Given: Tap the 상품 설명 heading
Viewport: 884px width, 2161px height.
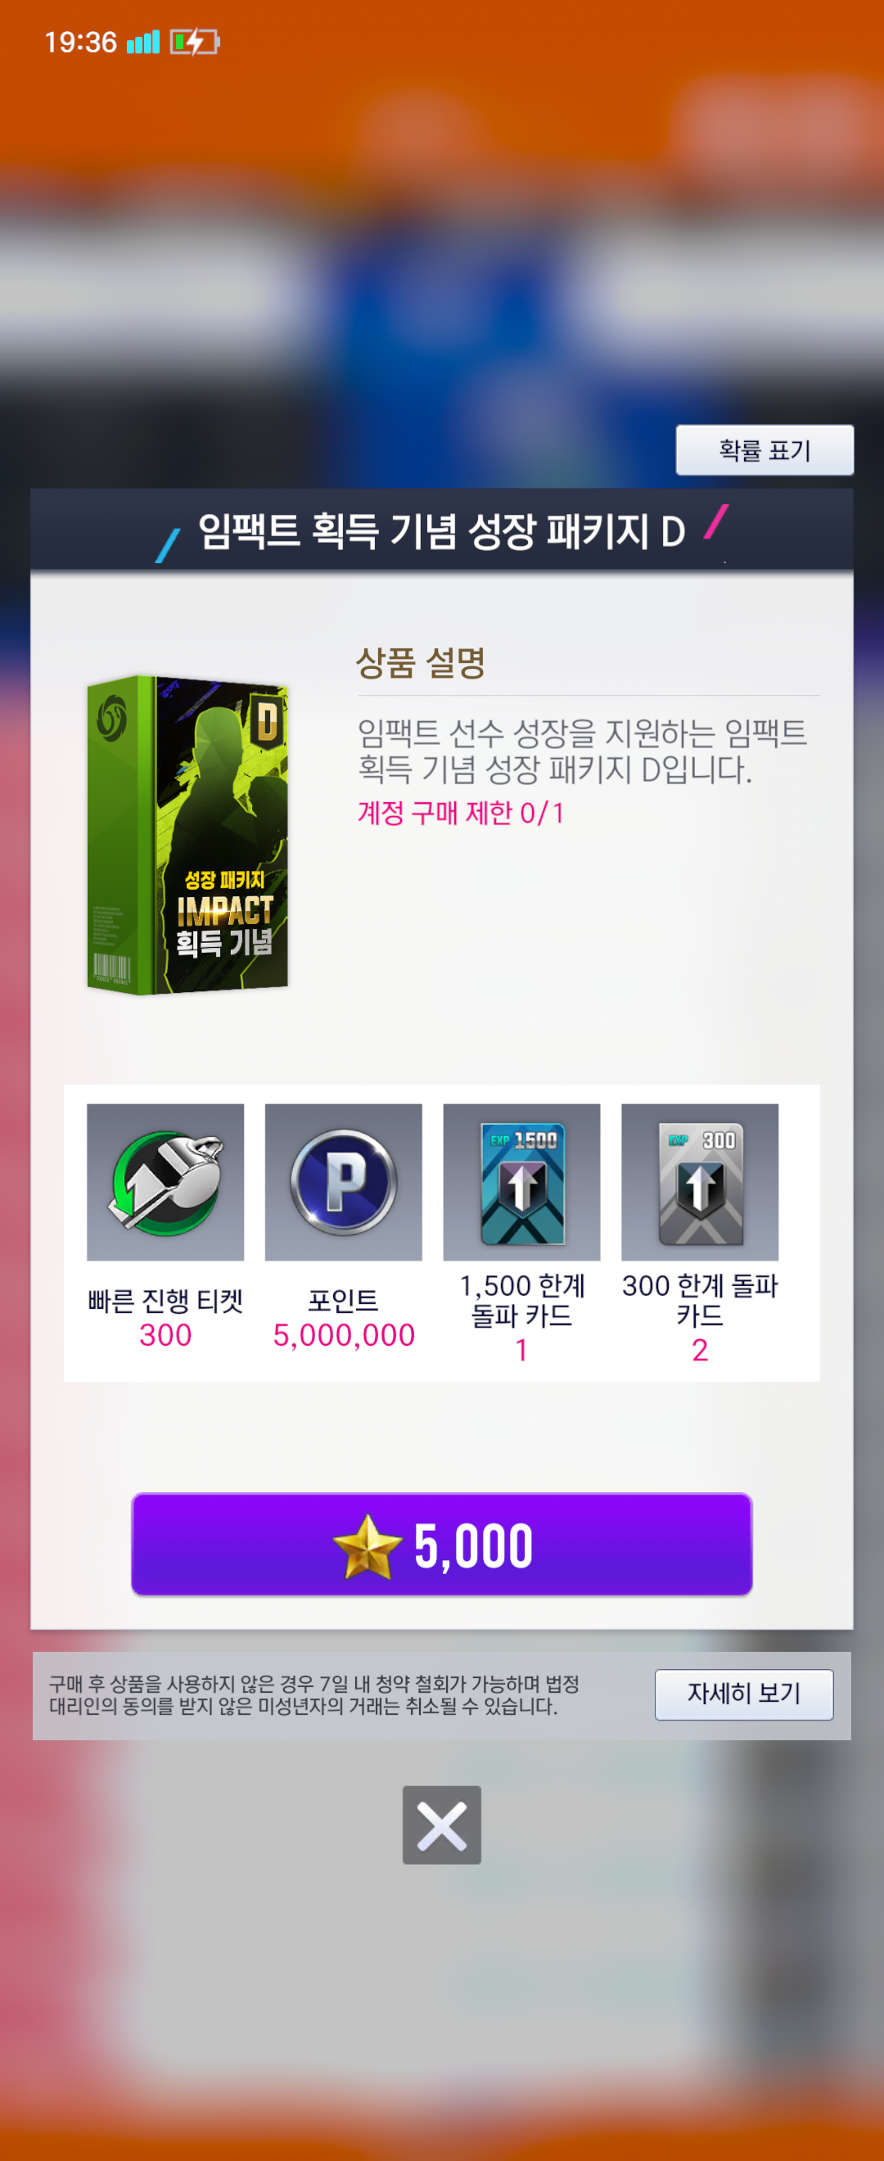Looking at the screenshot, I should pyautogui.click(x=421, y=662).
